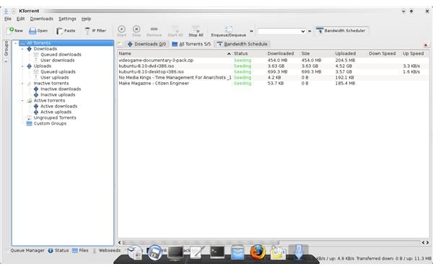The height and width of the screenshot is (266, 433).
Task: Click the Stop All toolbar icon
Action: pyautogui.click(x=196, y=31)
